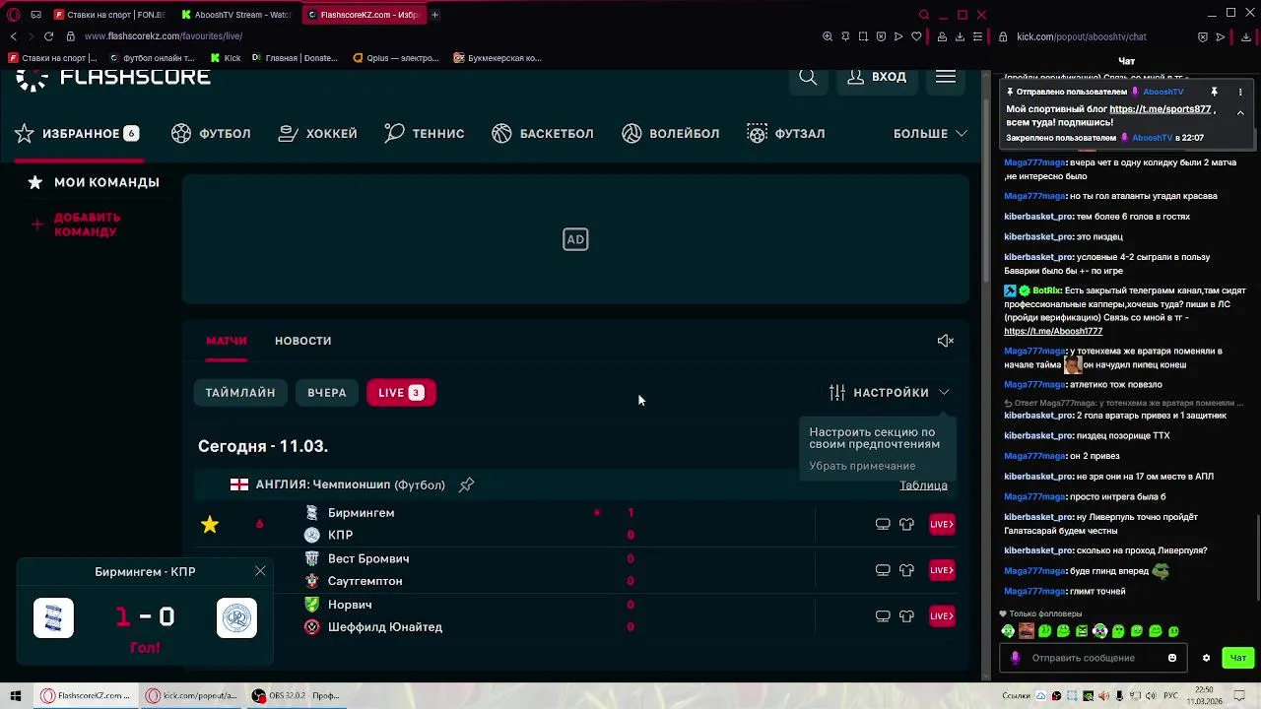Go to the ФУТБОЛ sport tab

point(211,134)
